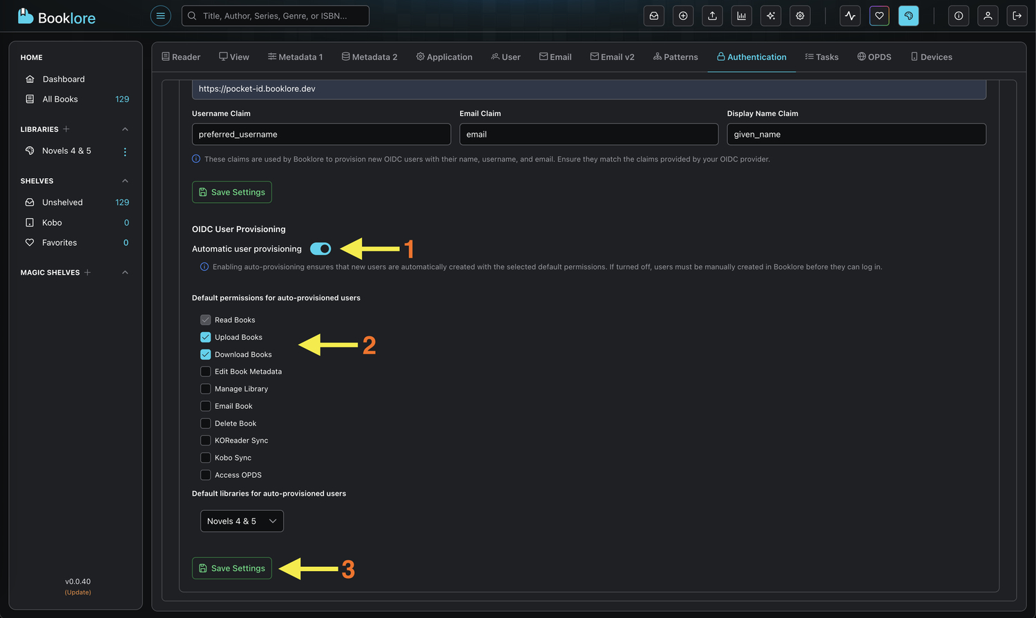Open the Novels 4 & 5 libraries dropdown
The height and width of the screenshot is (618, 1036).
tap(242, 521)
